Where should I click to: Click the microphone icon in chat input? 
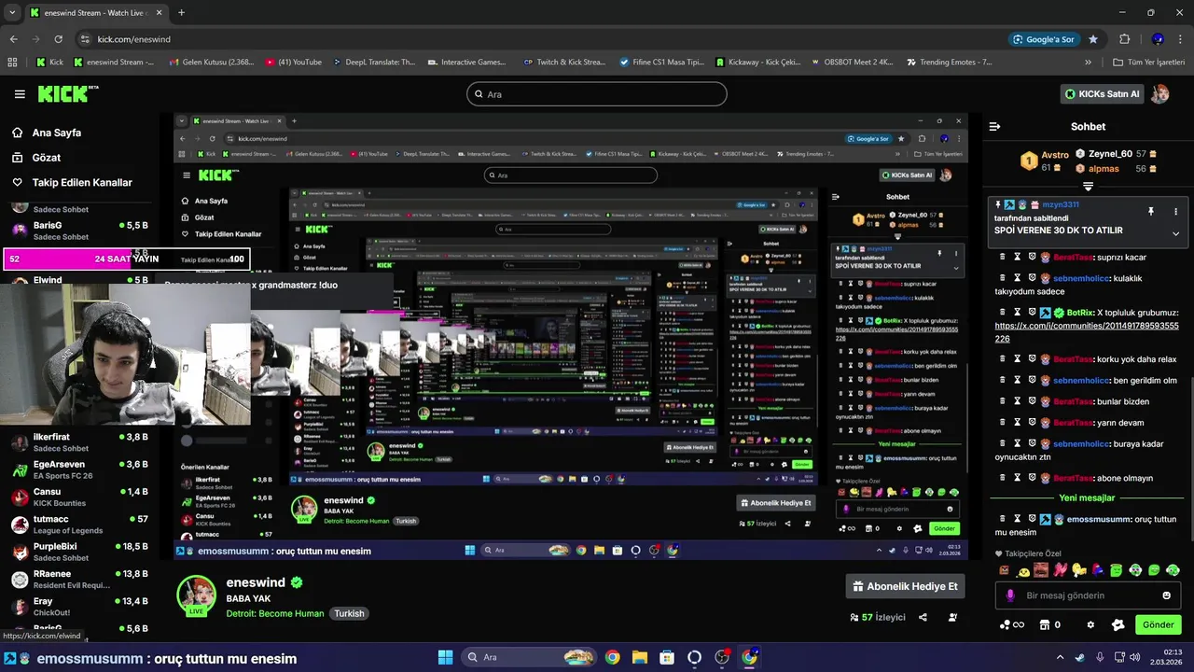point(1010,595)
